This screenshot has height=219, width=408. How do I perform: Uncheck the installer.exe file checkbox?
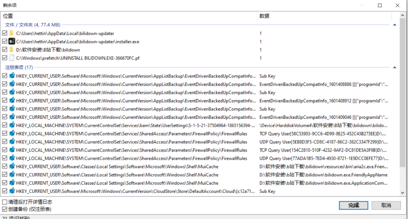pyautogui.click(x=5, y=41)
